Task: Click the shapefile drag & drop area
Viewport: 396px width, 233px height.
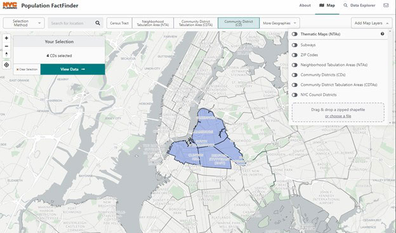Action: (338, 112)
